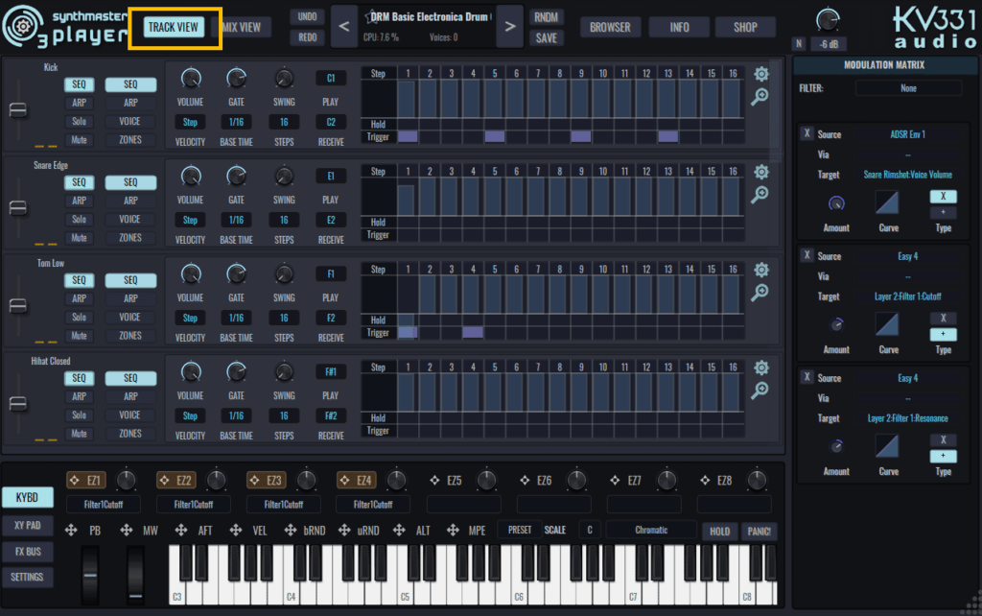This screenshot has height=616, width=982.
Task: Click the Synthmaster Player logo icon
Action: 23,26
